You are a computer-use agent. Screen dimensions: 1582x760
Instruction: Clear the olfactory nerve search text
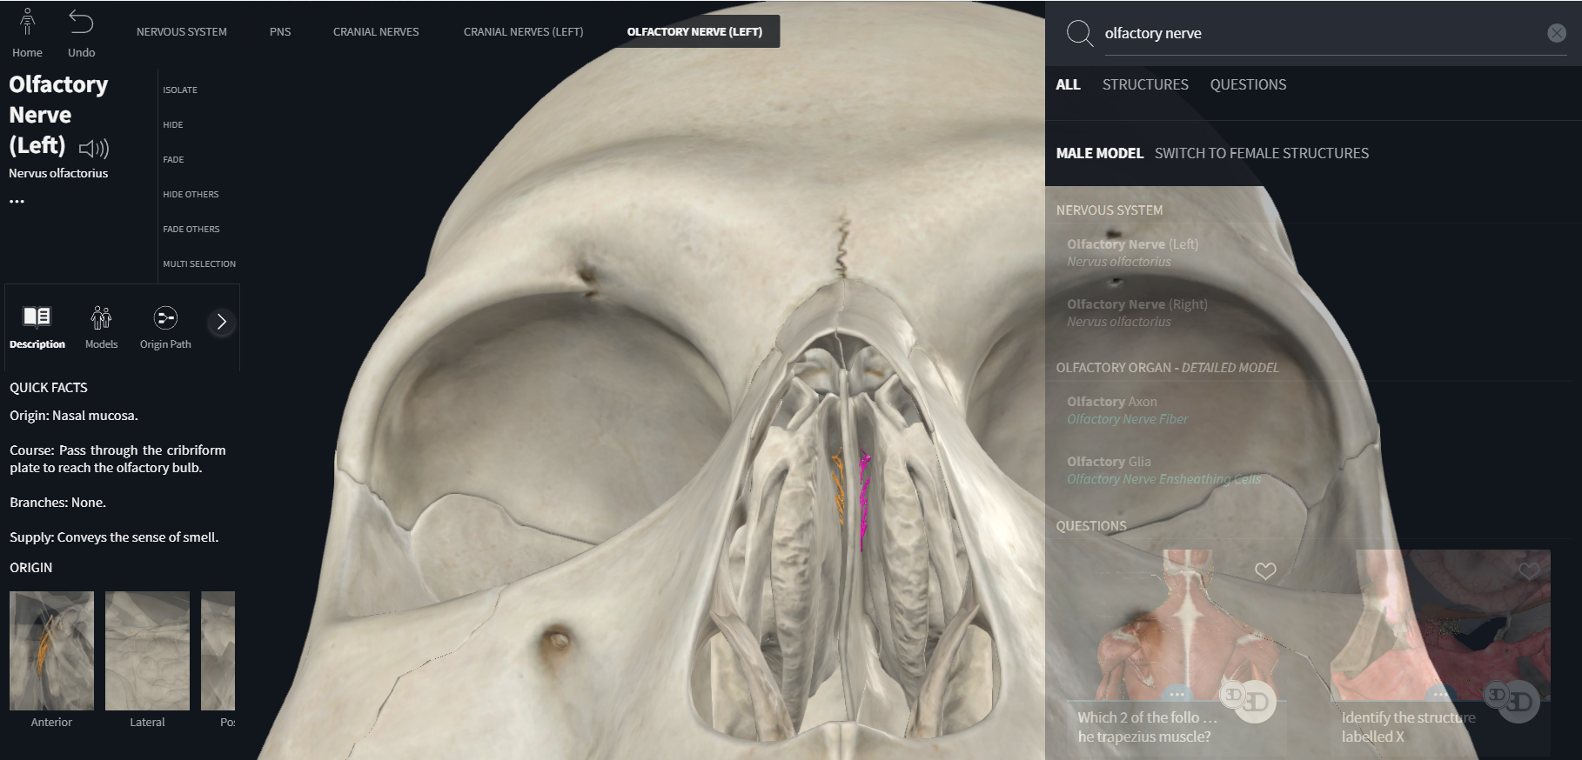1557,33
